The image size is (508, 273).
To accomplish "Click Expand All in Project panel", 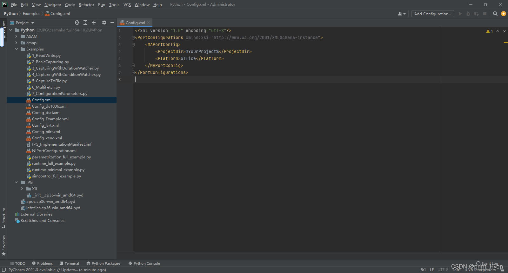I will click(85, 23).
